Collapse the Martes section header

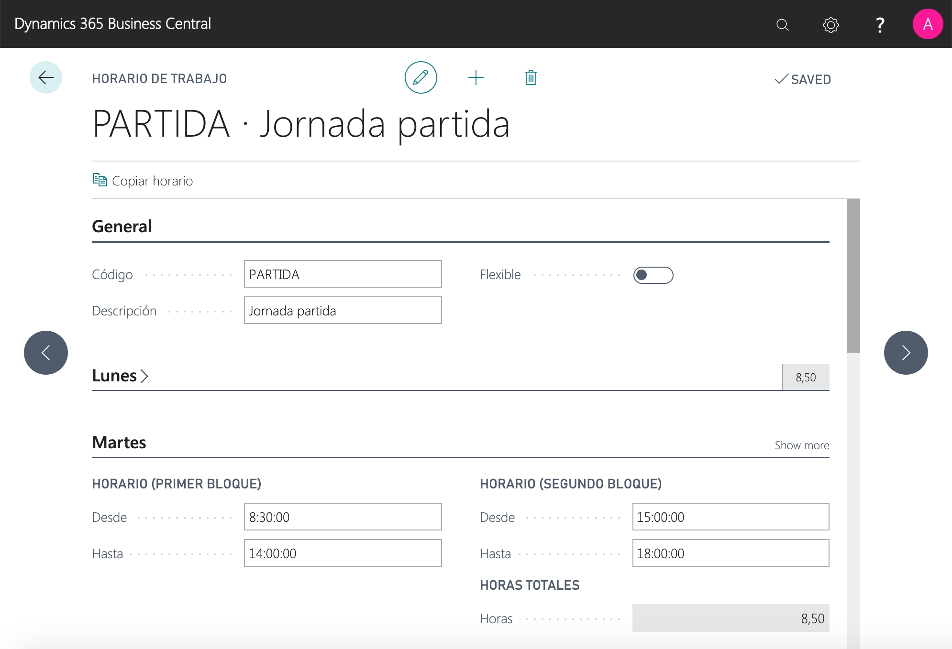(x=119, y=443)
